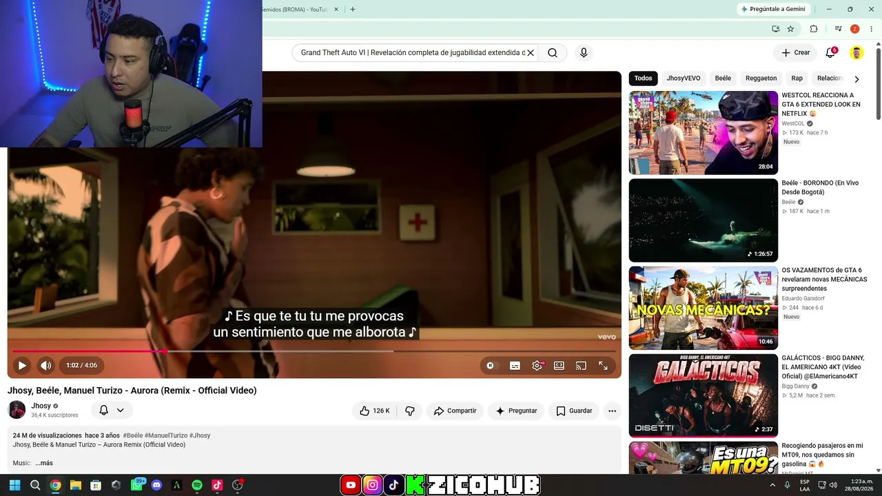
Task: Open the Eduardo Gaisdorf channel name
Action: [803, 298]
